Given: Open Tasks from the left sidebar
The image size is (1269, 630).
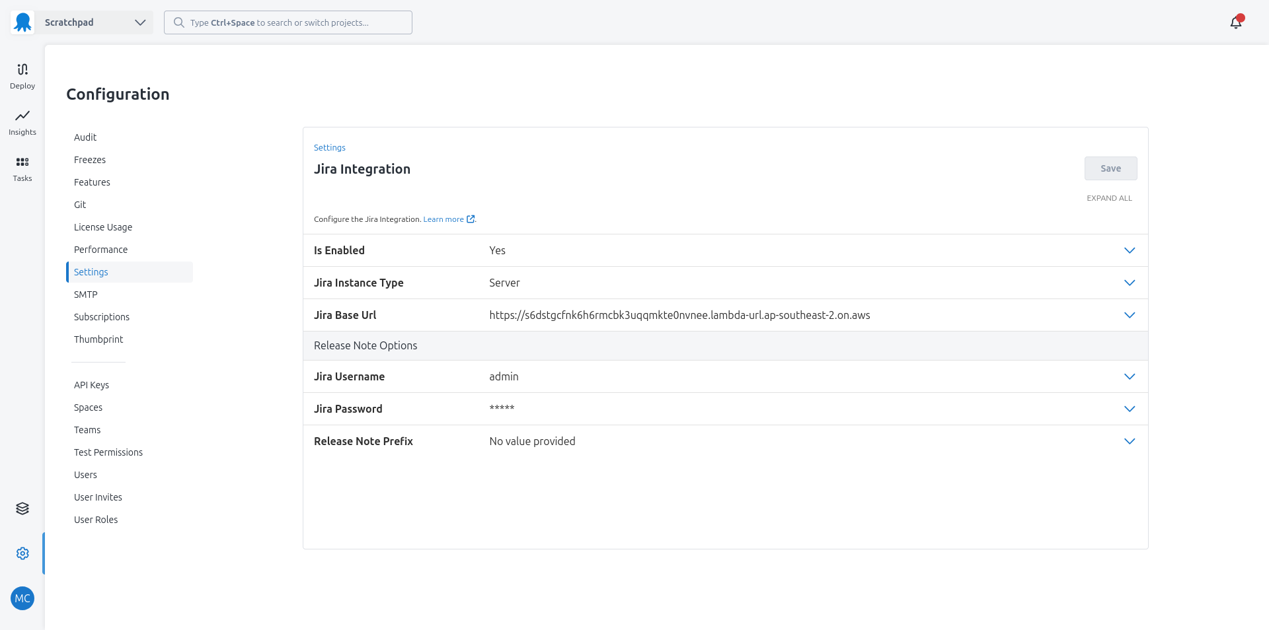Looking at the screenshot, I should click(22, 167).
